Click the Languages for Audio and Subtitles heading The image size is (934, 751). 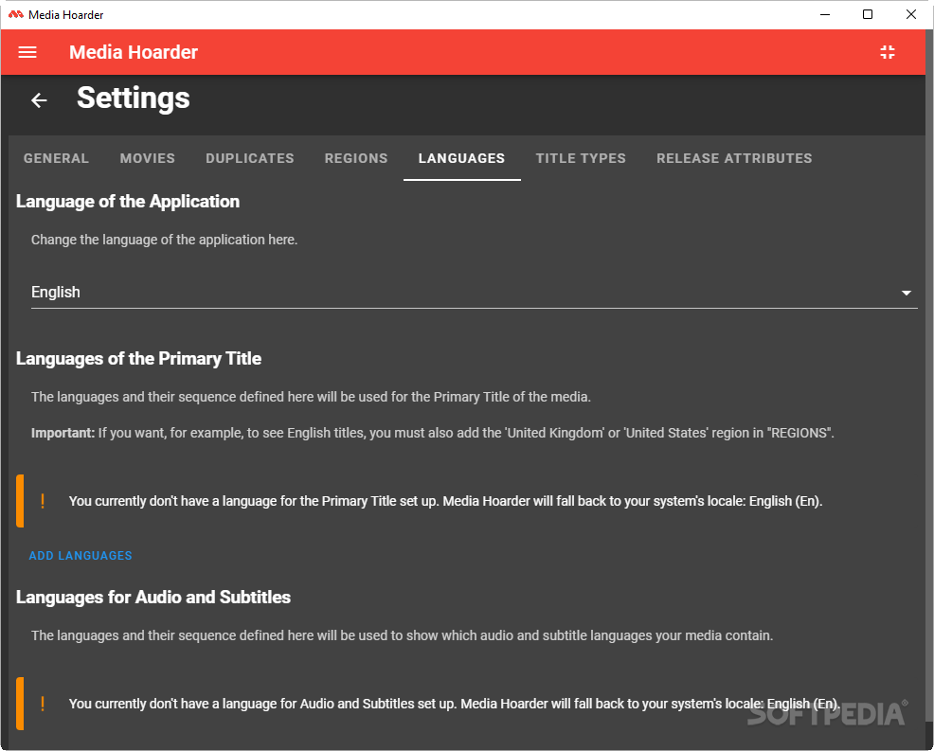pos(153,598)
